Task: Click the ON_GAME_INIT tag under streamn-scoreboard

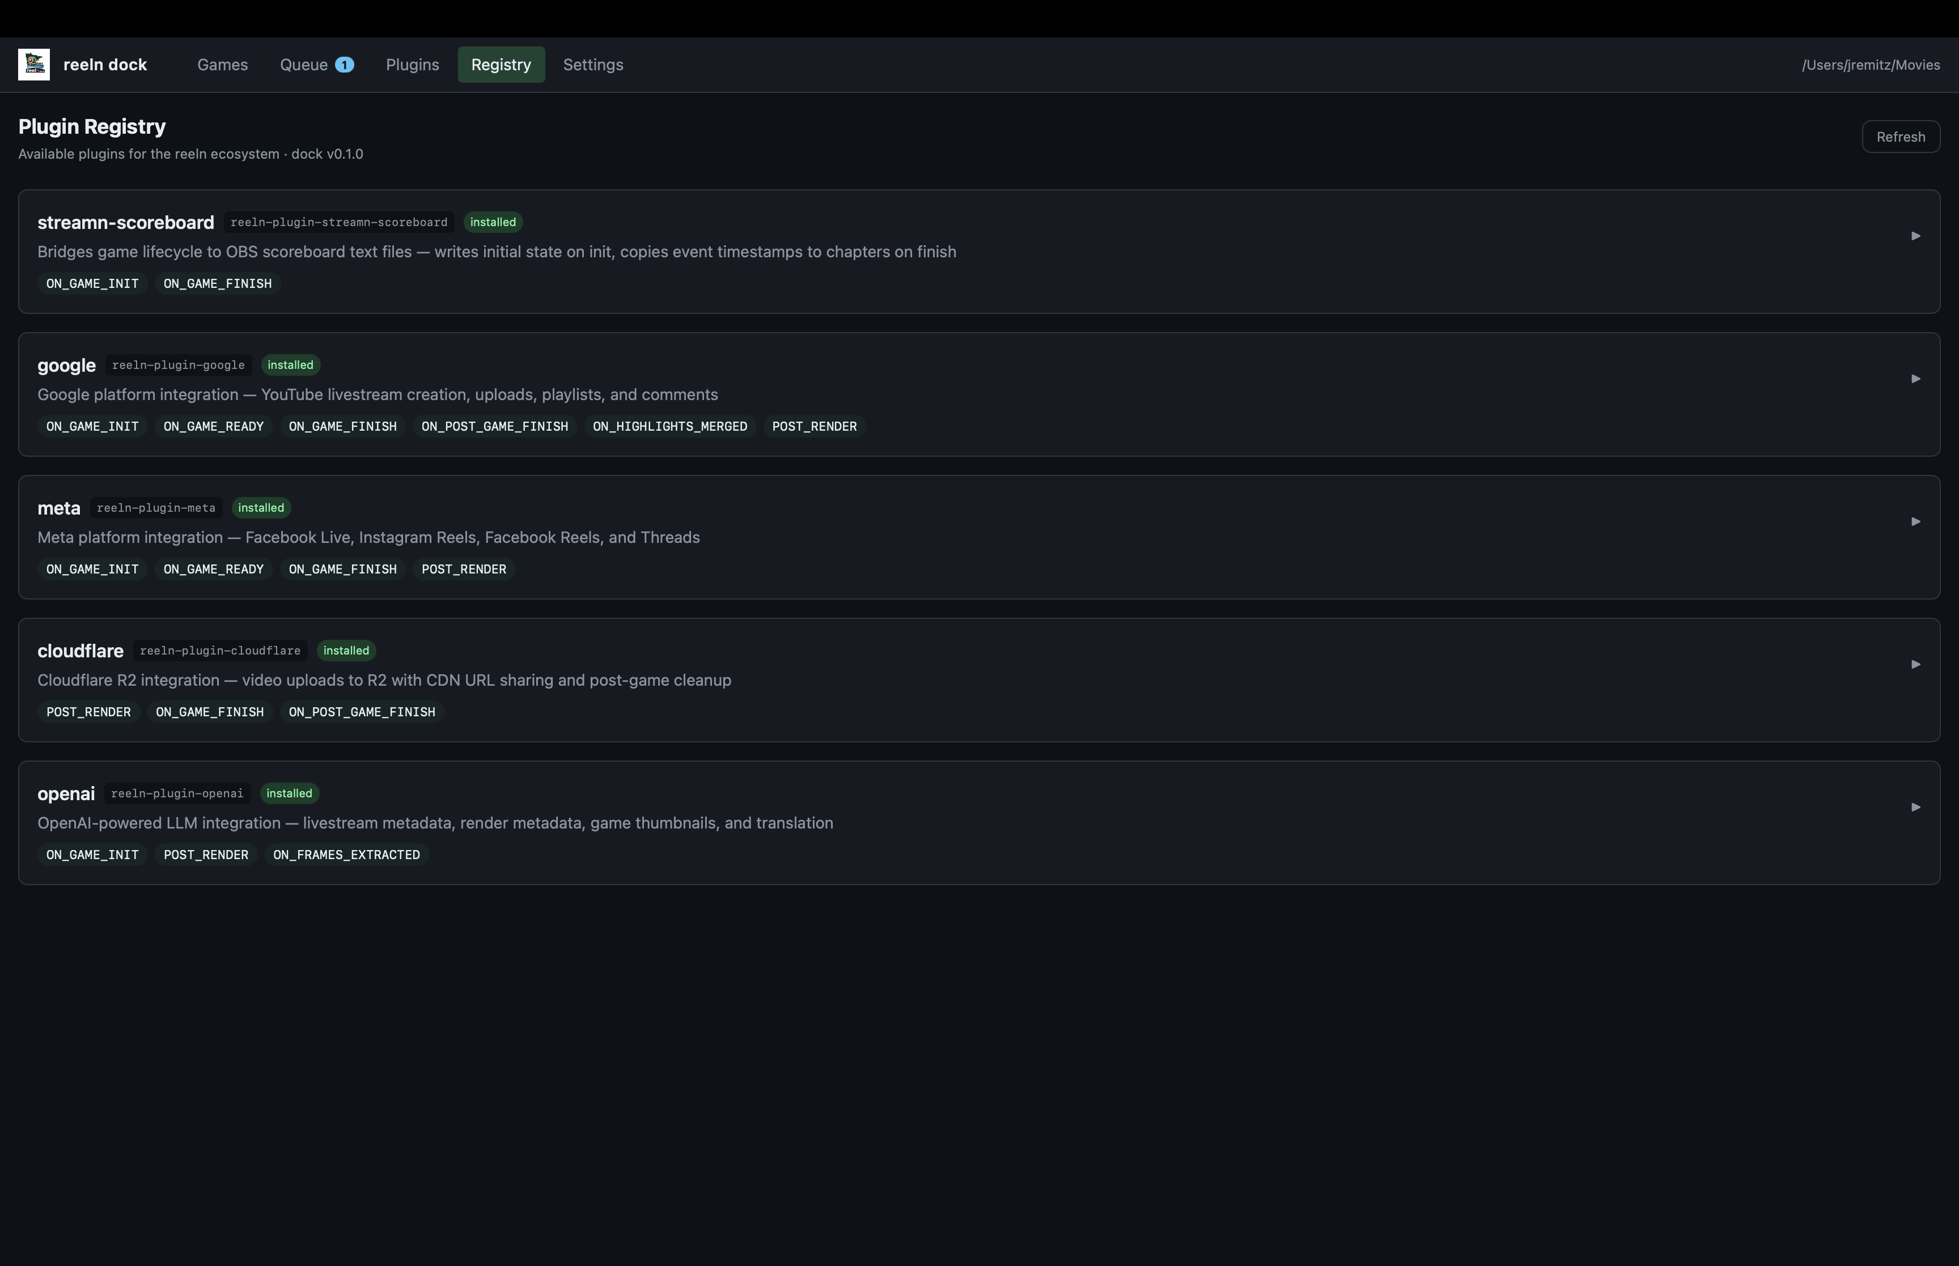Action: point(92,283)
